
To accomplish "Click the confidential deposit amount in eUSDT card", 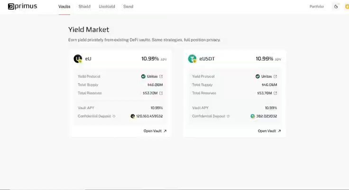I will [x=266, y=116].
